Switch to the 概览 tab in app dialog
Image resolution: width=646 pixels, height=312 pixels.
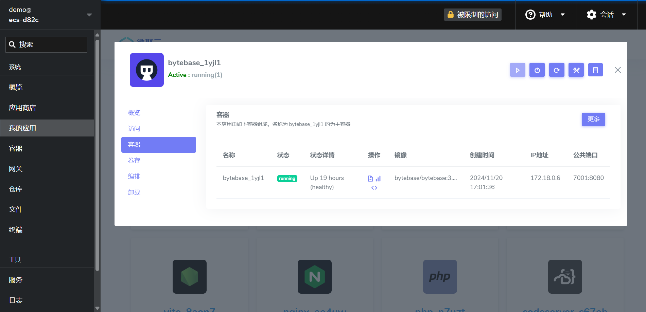point(134,113)
